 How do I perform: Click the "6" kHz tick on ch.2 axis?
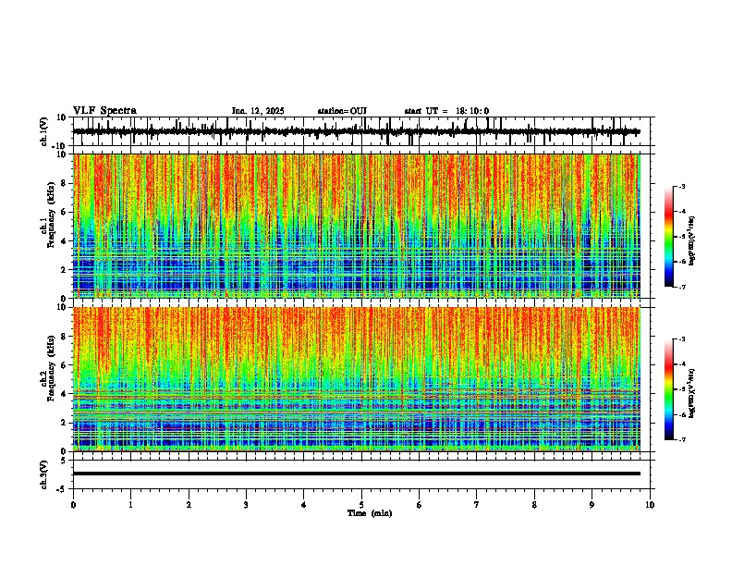tap(65, 364)
